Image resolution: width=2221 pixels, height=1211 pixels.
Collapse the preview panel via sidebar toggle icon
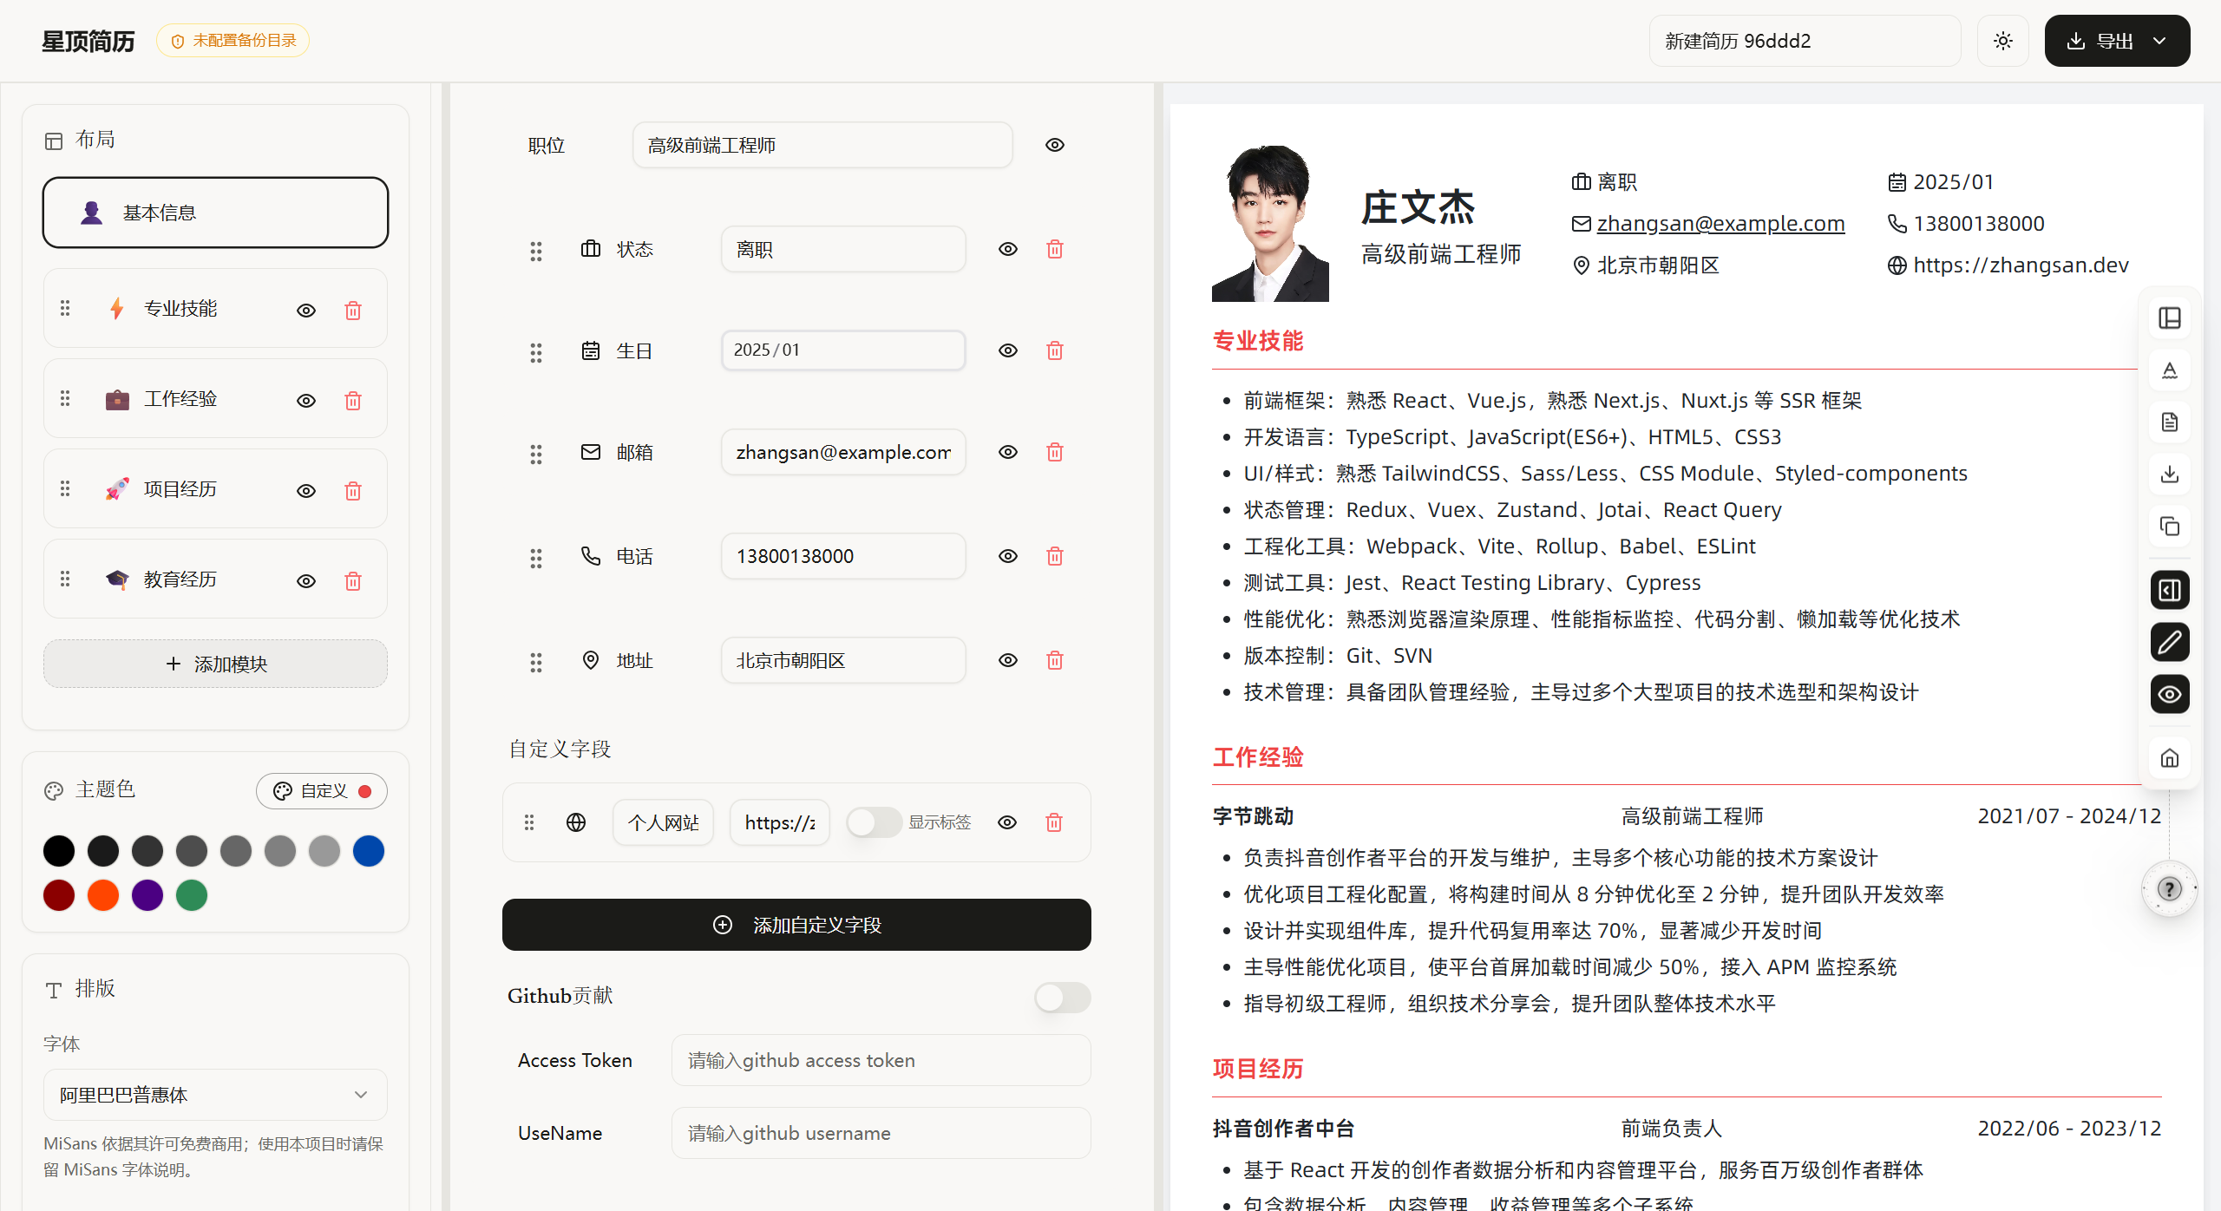point(2169,590)
